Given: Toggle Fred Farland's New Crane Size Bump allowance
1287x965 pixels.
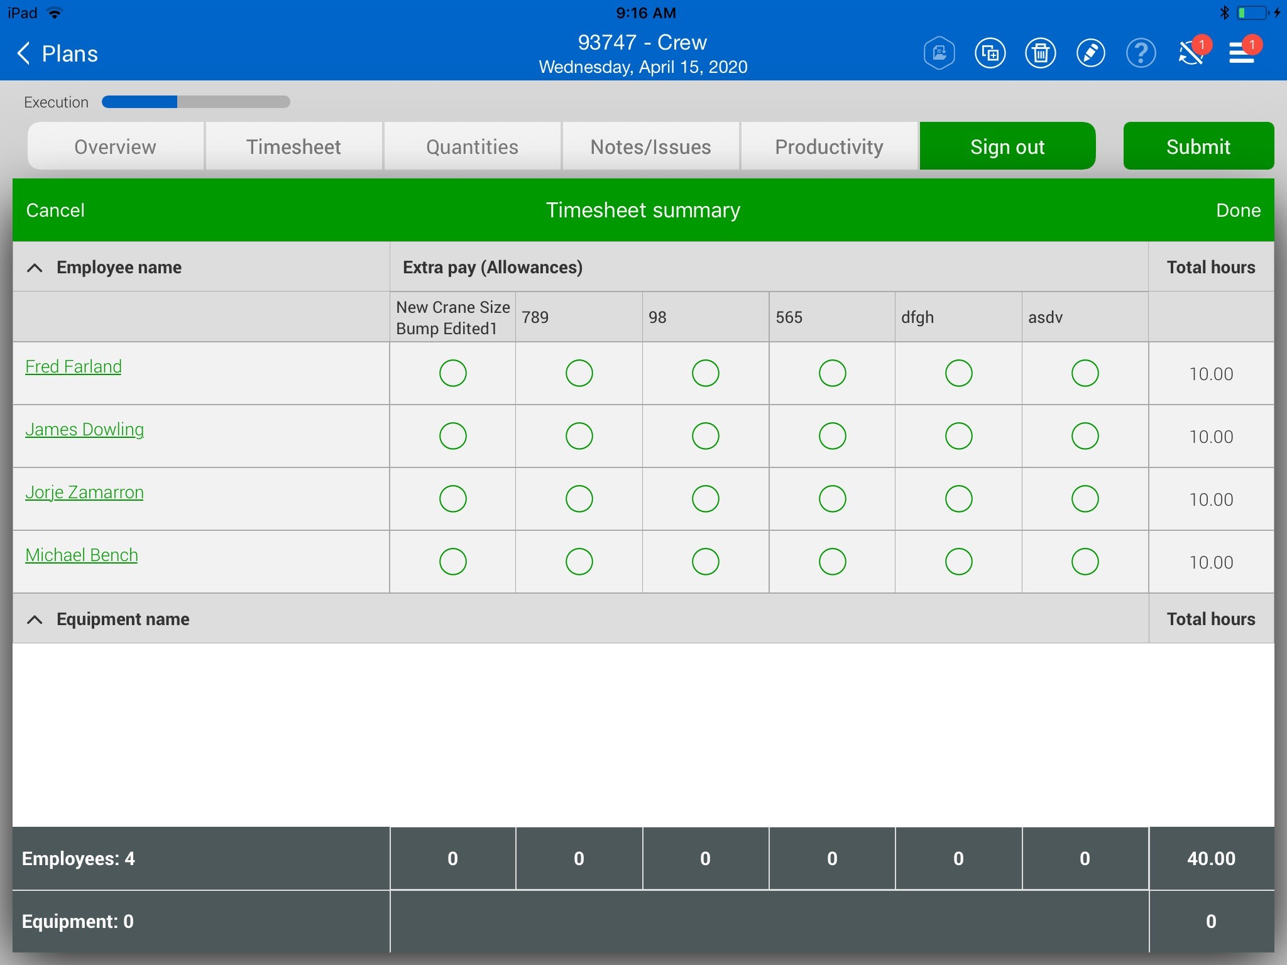Looking at the screenshot, I should tap(452, 373).
